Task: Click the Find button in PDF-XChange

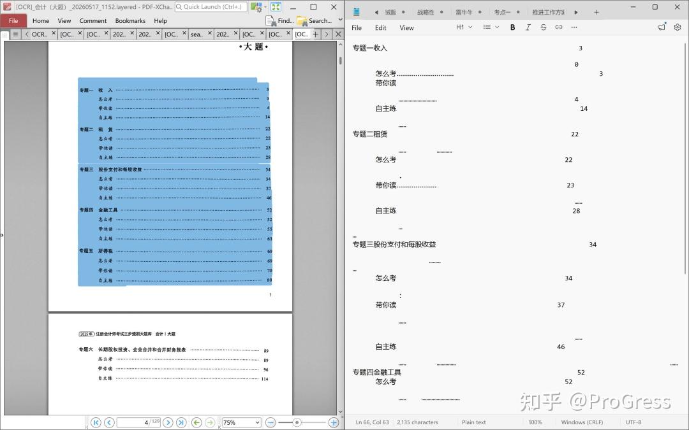Action: pyautogui.click(x=280, y=20)
